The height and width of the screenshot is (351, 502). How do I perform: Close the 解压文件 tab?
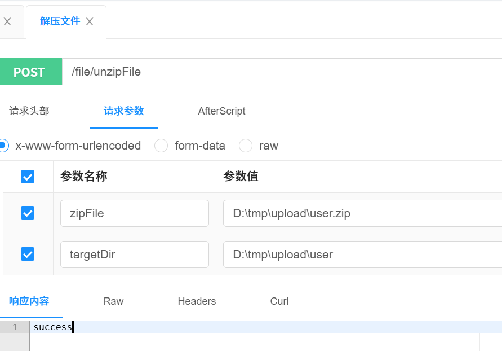click(89, 21)
